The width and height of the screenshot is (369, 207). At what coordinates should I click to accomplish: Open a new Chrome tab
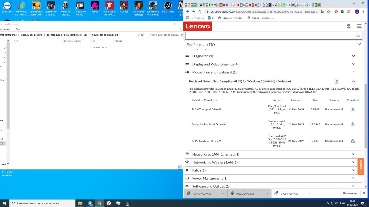pyautogui.click(x=329, y=5)
